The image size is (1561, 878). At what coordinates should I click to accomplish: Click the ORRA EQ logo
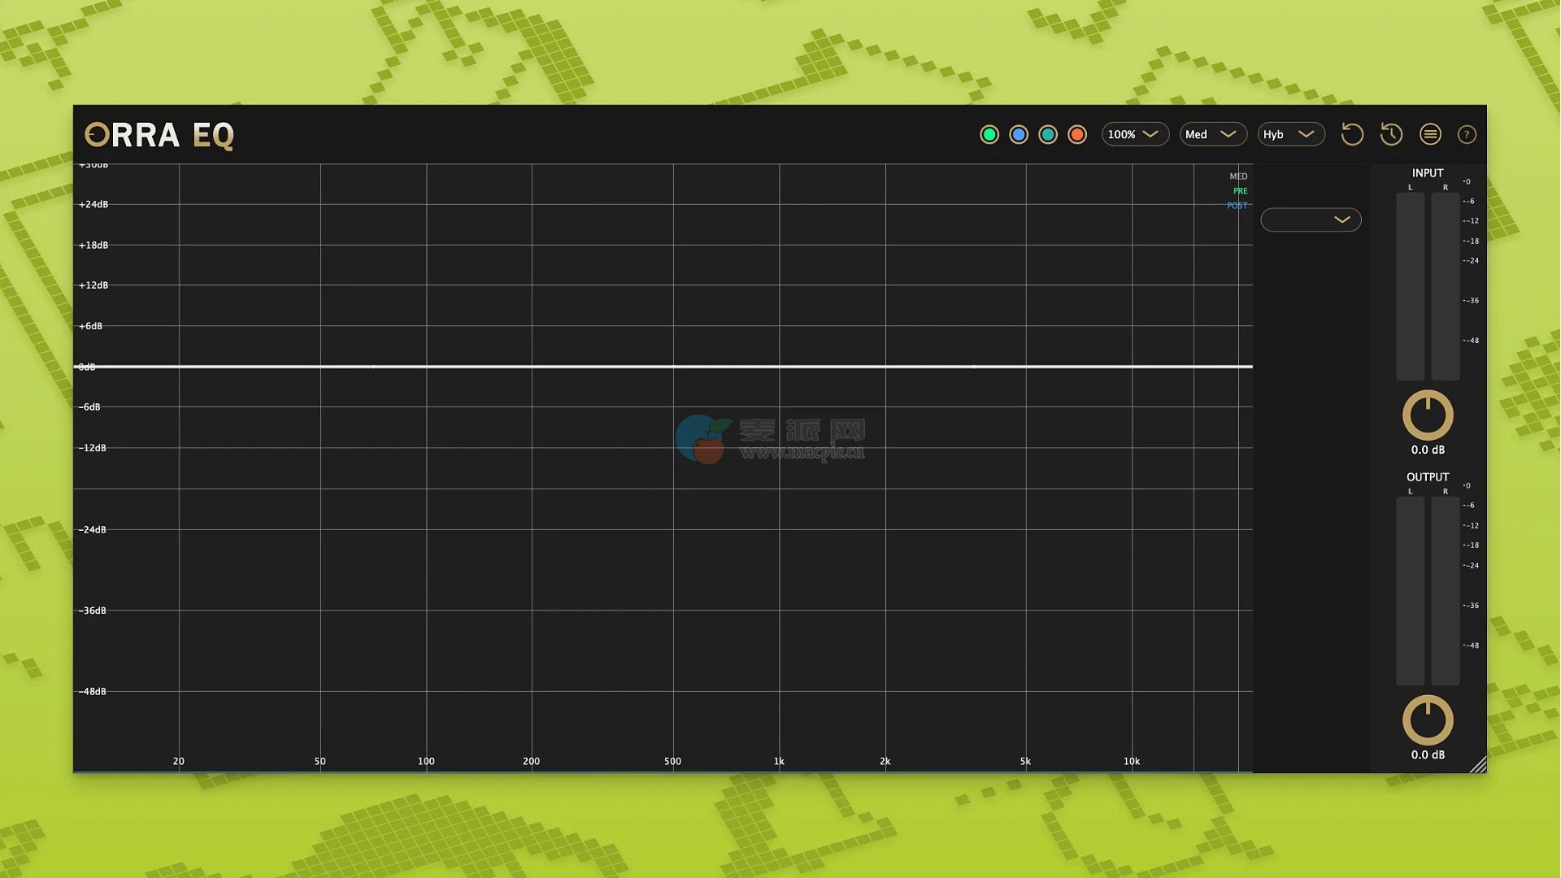tap(159, 135)
